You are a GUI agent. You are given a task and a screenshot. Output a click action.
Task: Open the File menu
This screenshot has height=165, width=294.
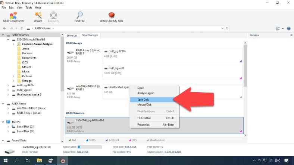pos(4,7)
